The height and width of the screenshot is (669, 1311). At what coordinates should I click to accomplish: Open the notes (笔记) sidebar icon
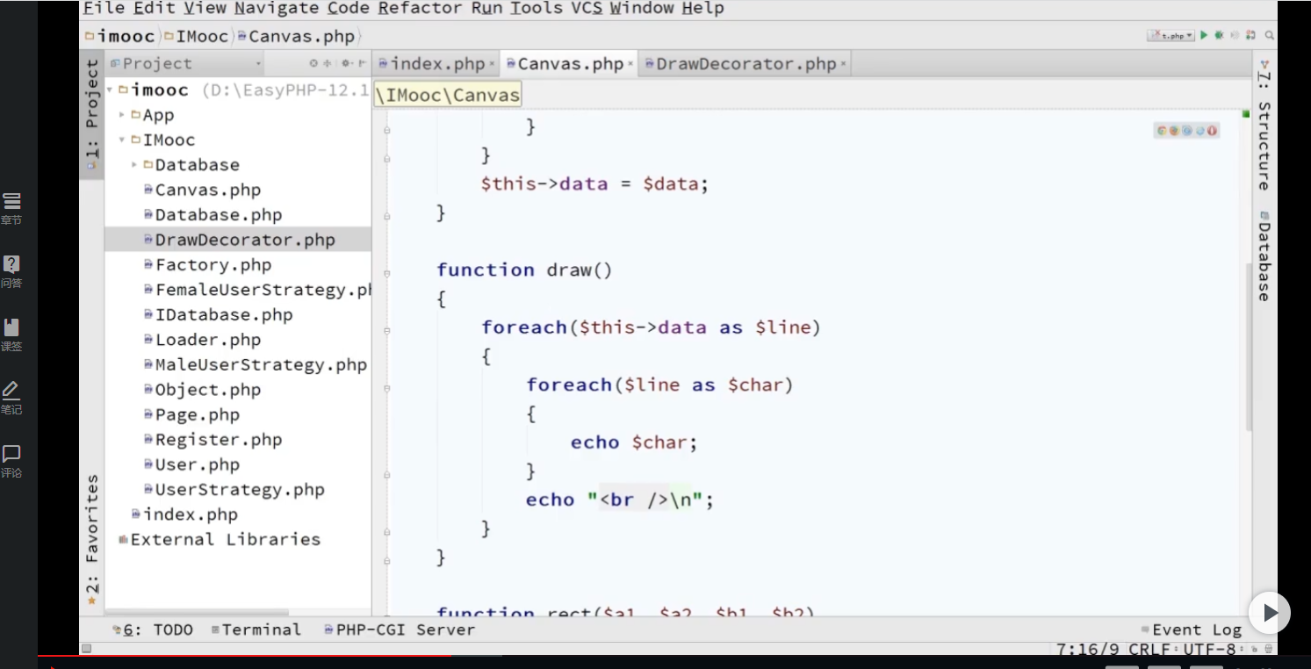coord(12,398)
